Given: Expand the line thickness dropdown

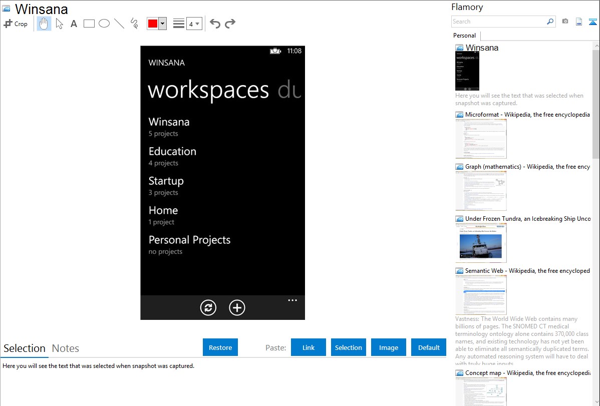Looking at the screenshot, I should pyautogui.click(x=194, y=24).
